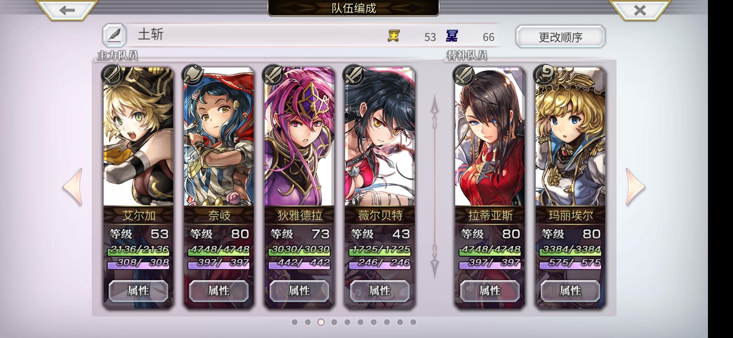Select the 奈岐 character portrait
This screenshot has width=733, height=338.
click(x=219, y=136)
